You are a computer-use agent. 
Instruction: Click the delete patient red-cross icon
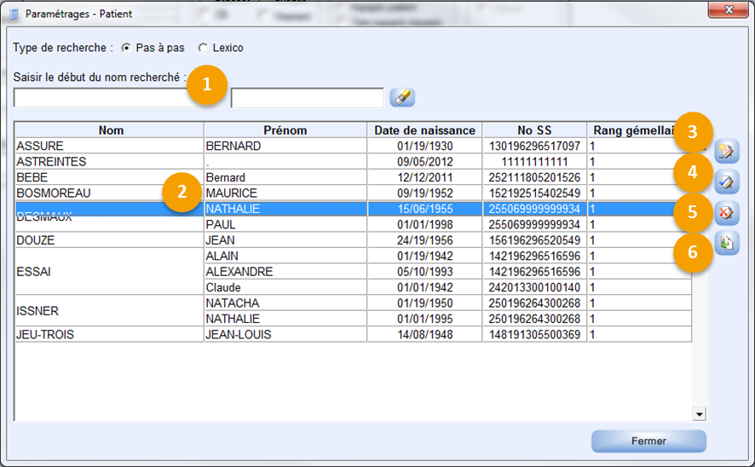[727, 212]
